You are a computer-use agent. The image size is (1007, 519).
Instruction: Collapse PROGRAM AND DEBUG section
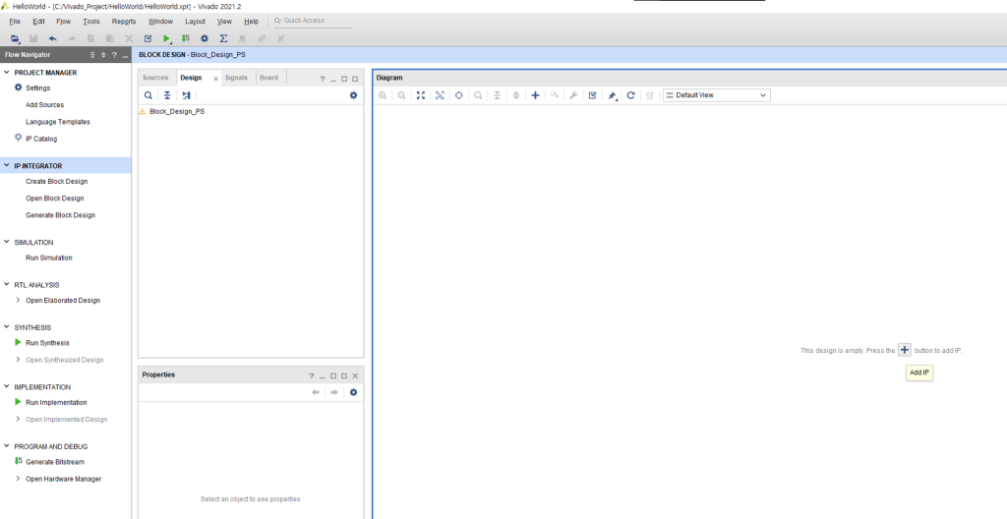coord(7,446)
